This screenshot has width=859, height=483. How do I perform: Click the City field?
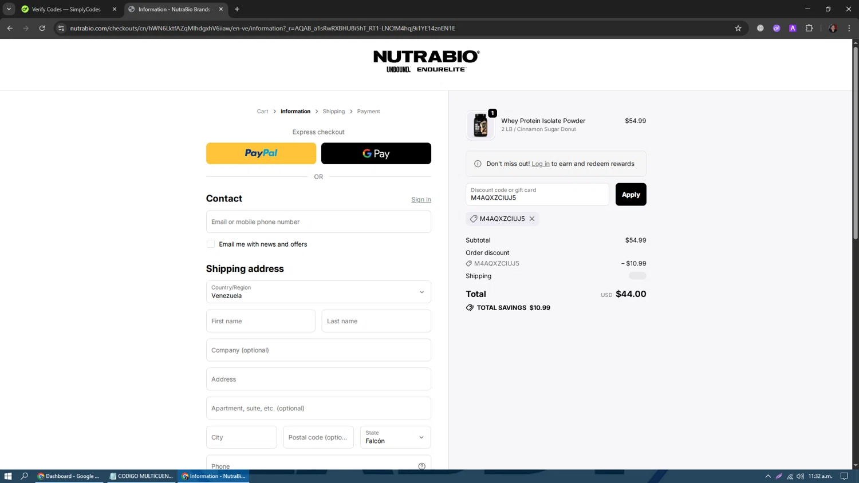tap(242, 437)
